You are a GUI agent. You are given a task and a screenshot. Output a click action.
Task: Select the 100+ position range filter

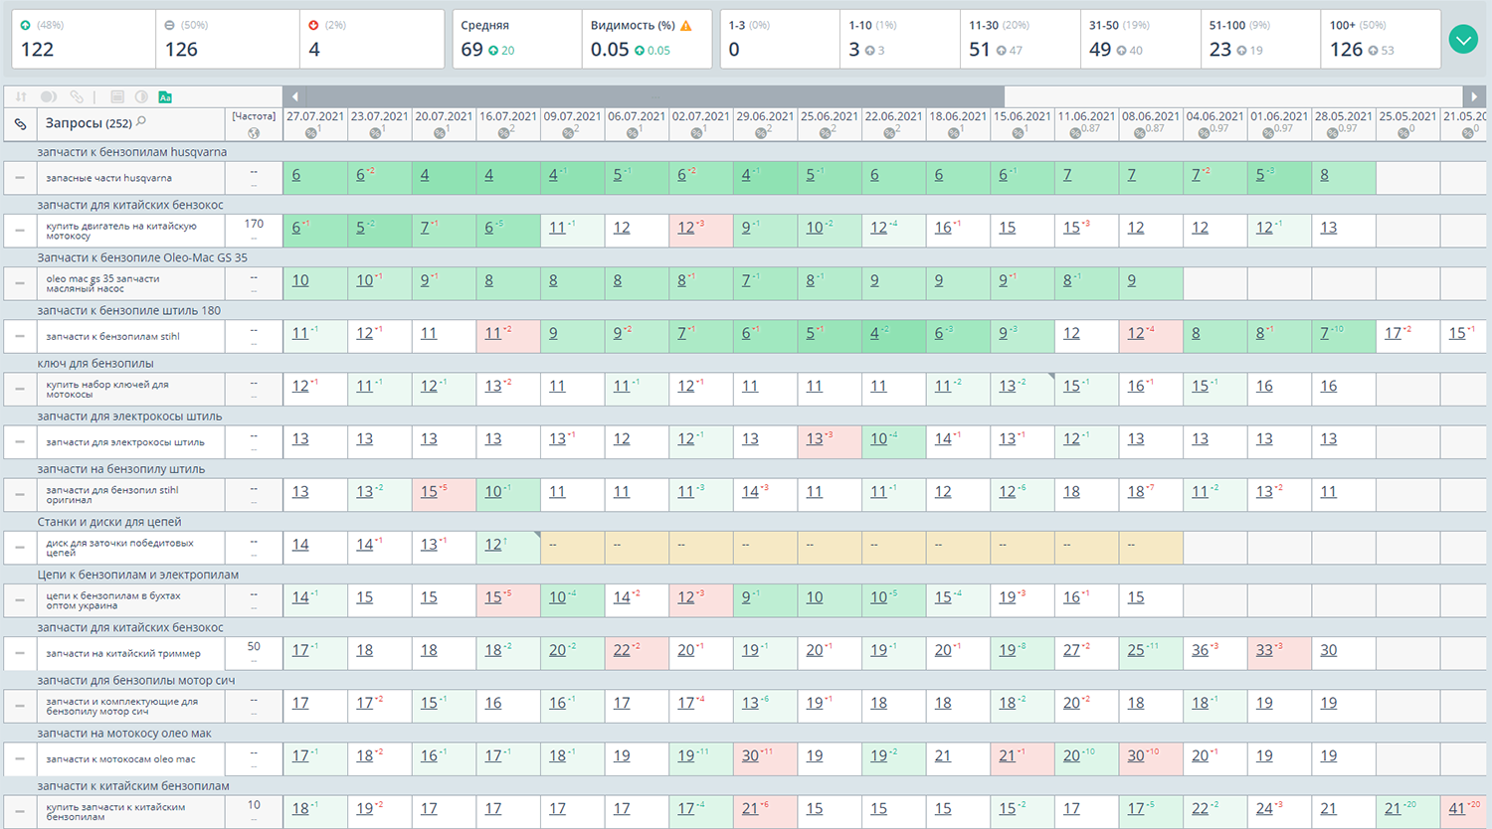1382,39
